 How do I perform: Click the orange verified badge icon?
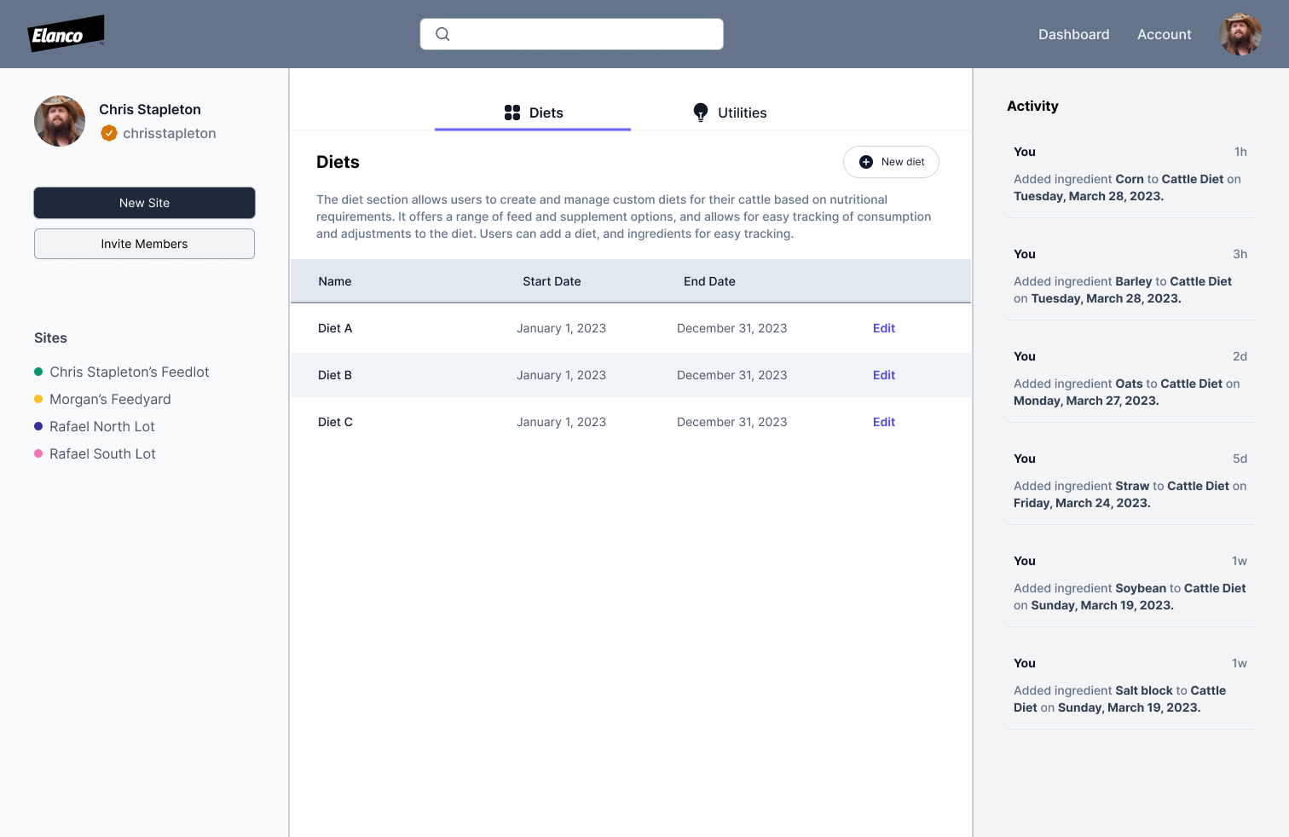coord(109,133)
